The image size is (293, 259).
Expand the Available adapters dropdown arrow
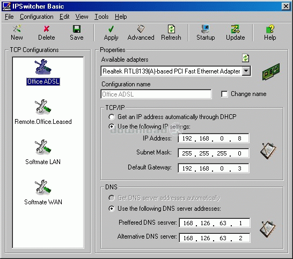pyautogui.click(x=246, y=71)
